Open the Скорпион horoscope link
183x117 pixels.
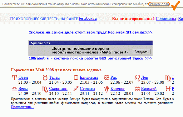(58, 89)
